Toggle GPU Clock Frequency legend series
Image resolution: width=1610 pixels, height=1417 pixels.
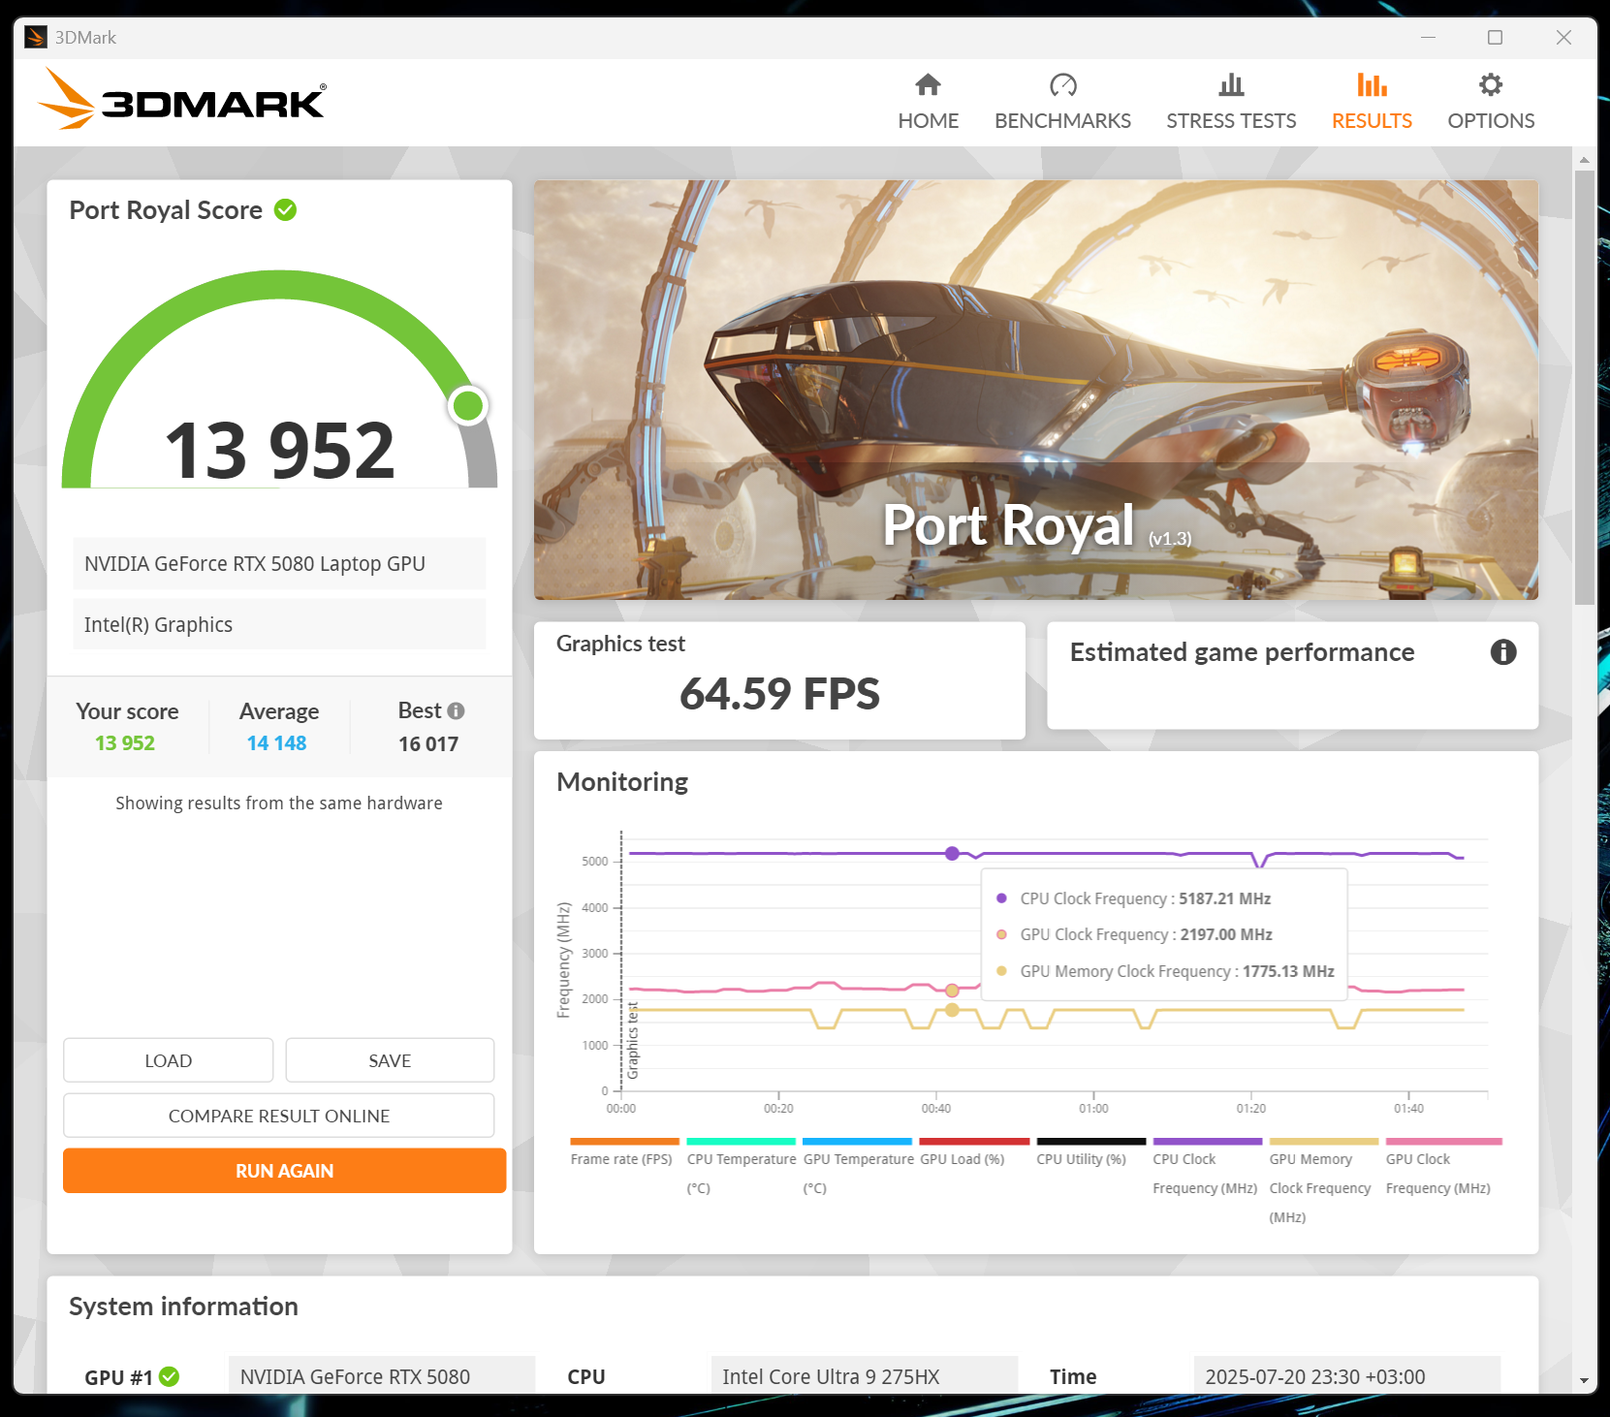1443,1168
